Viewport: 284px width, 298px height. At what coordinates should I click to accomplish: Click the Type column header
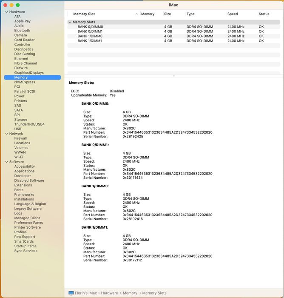tap(190, 14)
